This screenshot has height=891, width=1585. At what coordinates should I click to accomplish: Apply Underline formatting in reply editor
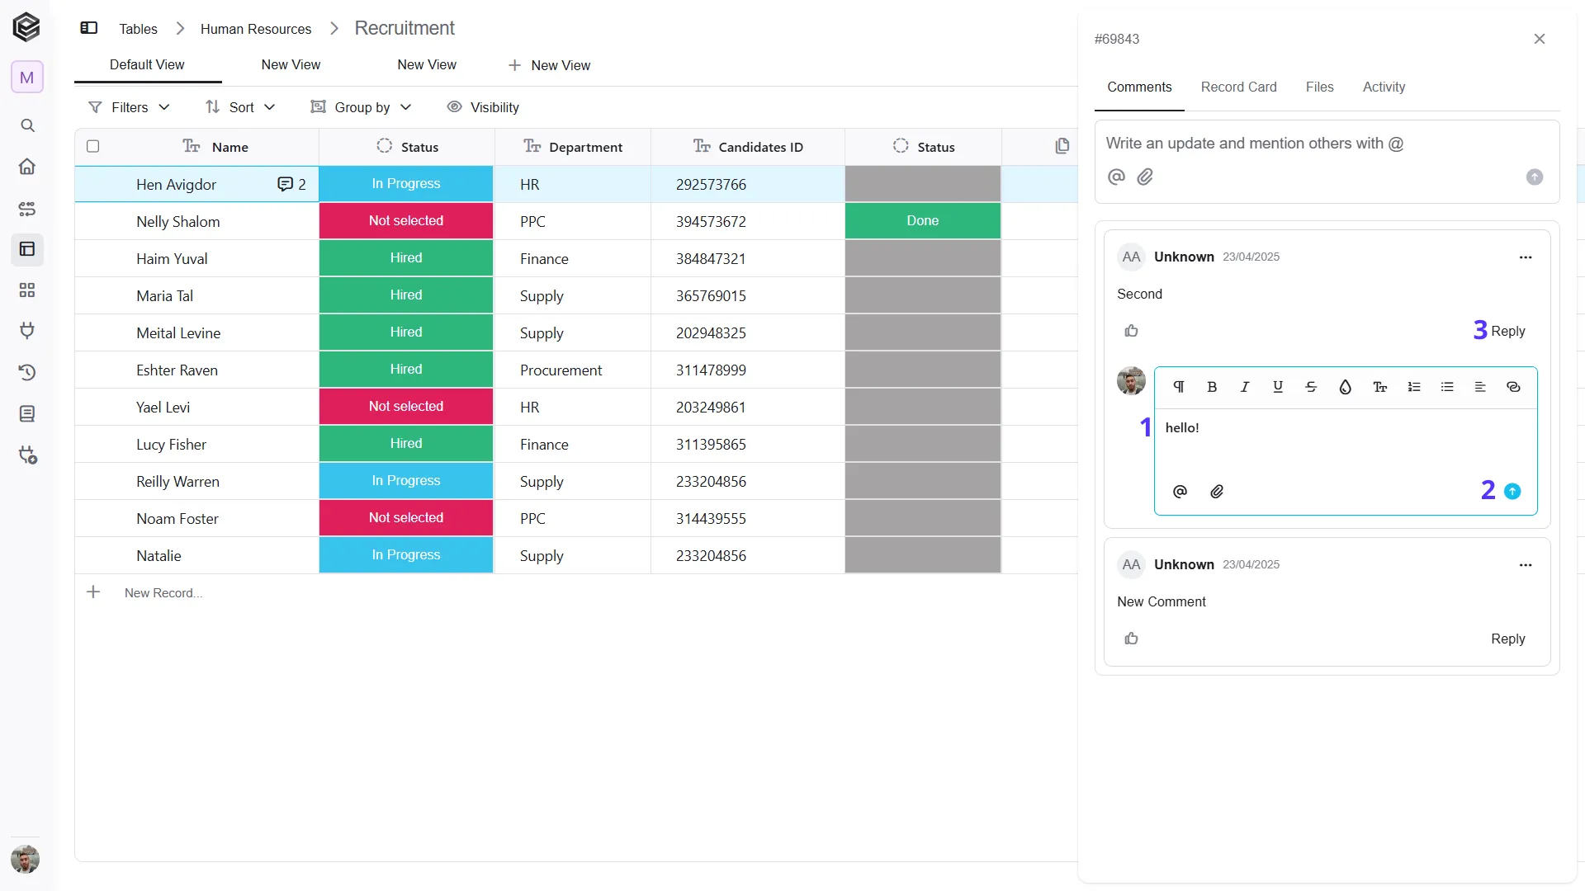tap(1278, 387)
